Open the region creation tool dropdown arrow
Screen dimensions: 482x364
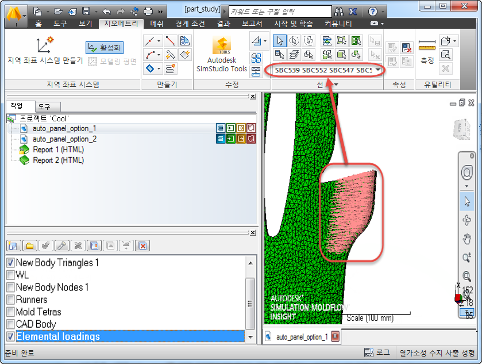point(159,68)
